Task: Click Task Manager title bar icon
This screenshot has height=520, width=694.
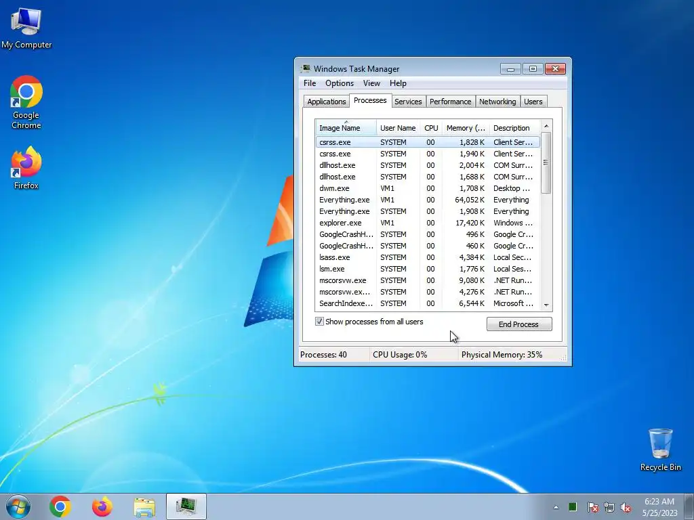Action: (306, 68)
